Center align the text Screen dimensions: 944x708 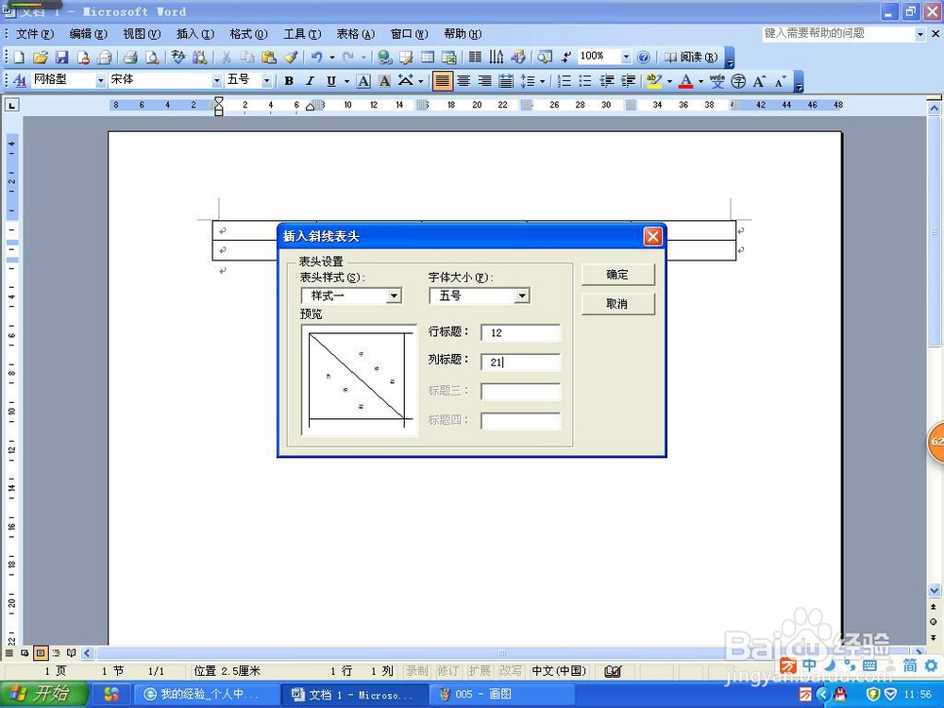pos(464,80)
